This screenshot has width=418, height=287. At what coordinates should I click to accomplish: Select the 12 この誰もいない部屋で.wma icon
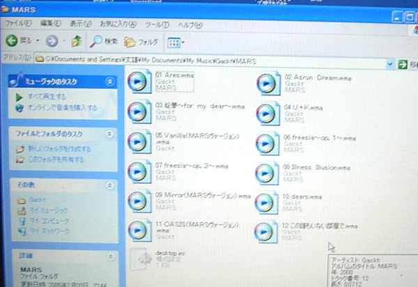coord(266,232)
